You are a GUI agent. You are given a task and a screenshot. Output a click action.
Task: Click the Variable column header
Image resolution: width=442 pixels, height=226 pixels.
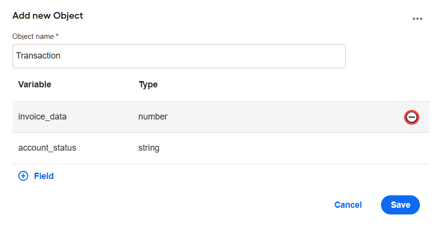[x=35, y=84]
